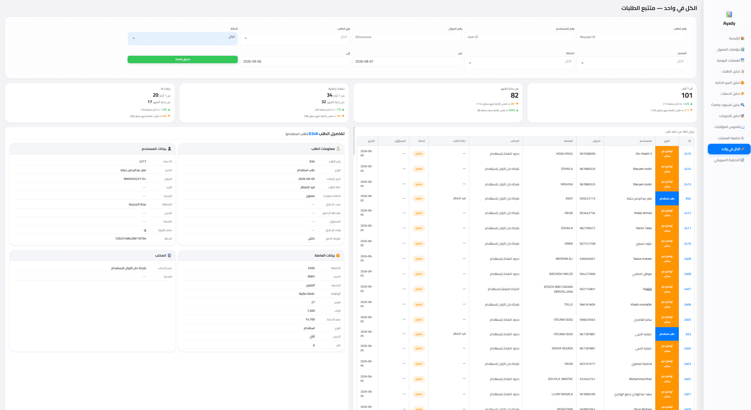Click the تحميل Excel download button
Viewport: 751px width, 410px height.
coord(183,60)
